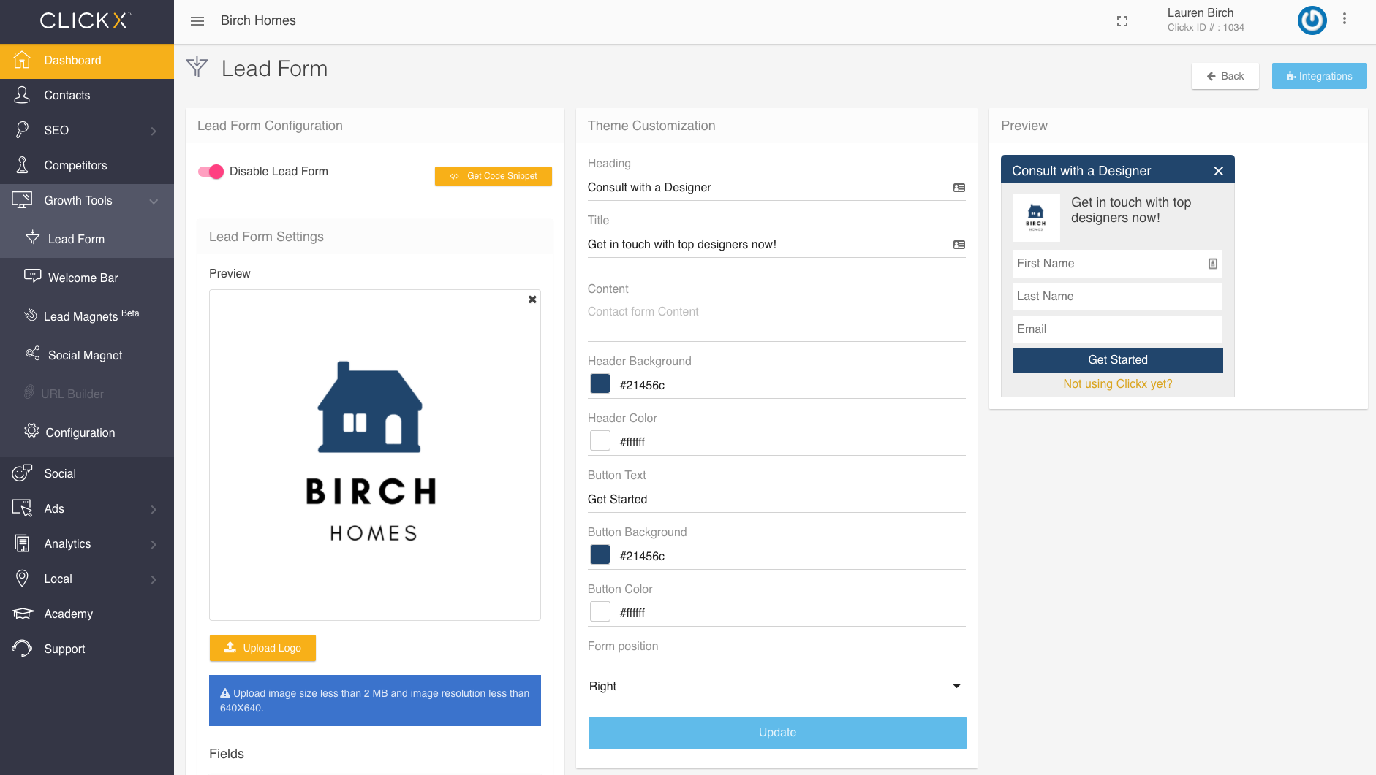Viewport: 1376px width, 775px height.
Task: Open the Header Background color swatch
Action: coord(600,383)
